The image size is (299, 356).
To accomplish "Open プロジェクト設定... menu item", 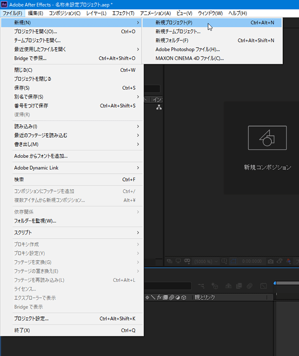I will (71, 318).
